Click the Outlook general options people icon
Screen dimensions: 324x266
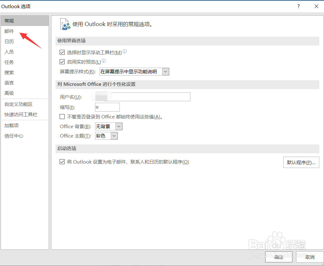point(65,24)
